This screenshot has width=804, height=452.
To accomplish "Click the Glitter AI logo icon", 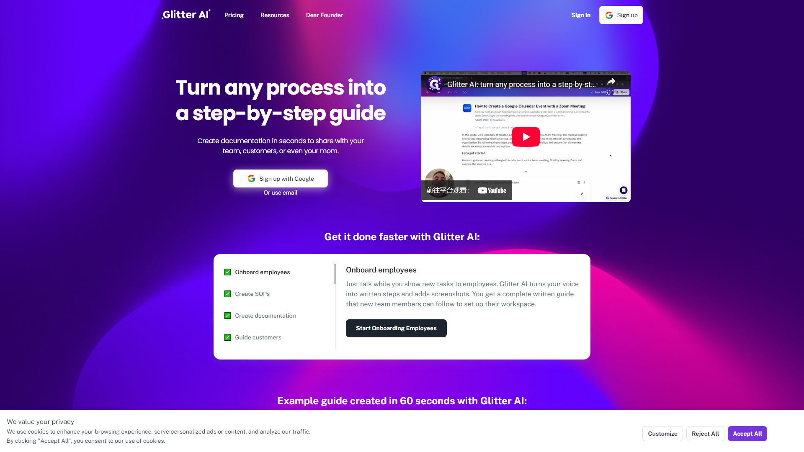I will point(186,15).
